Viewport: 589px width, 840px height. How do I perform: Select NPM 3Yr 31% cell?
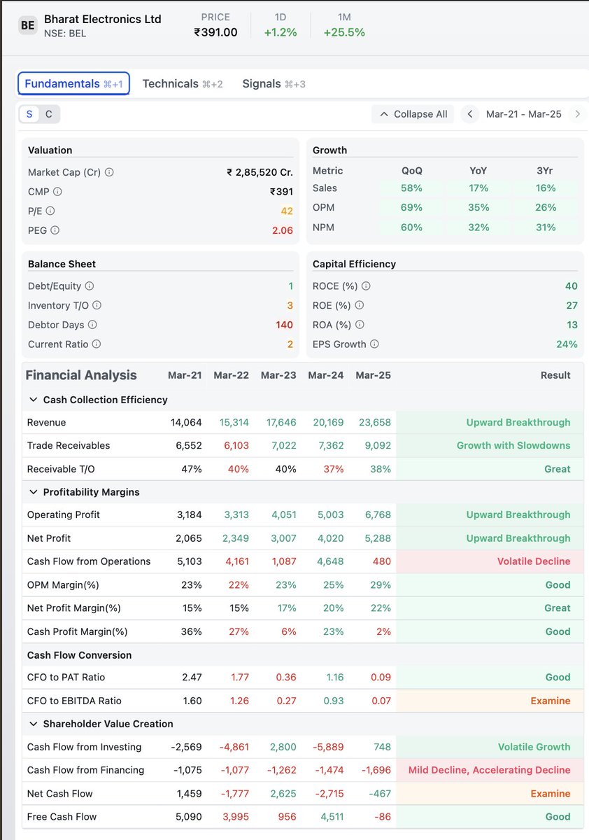[546, 227]
